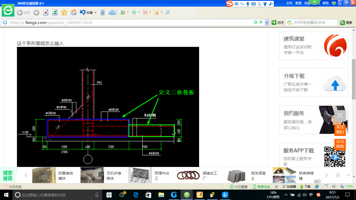
Task: Open the 升级下载 sidebar card
Action: 314,83
